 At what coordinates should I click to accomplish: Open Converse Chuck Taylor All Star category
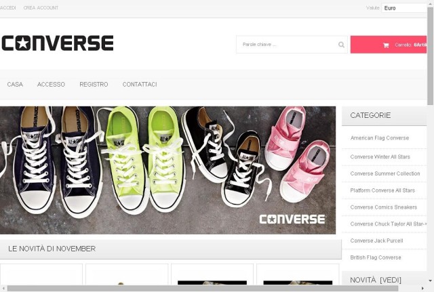coord(388,224)
